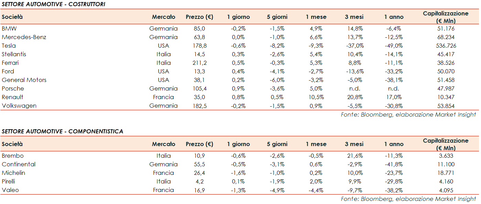Select the General Motors row label

pyautogui.click(x=24, y=80)
